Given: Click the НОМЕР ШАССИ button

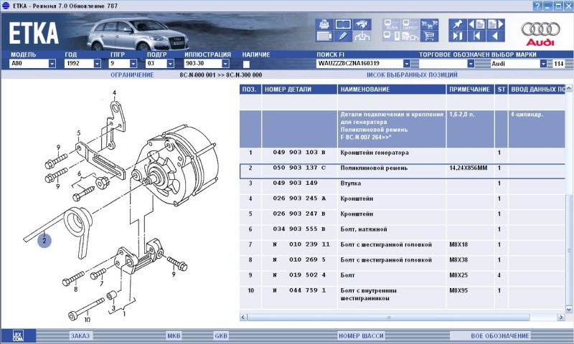Looking at the screenshot, I should (x=361, y=335).
